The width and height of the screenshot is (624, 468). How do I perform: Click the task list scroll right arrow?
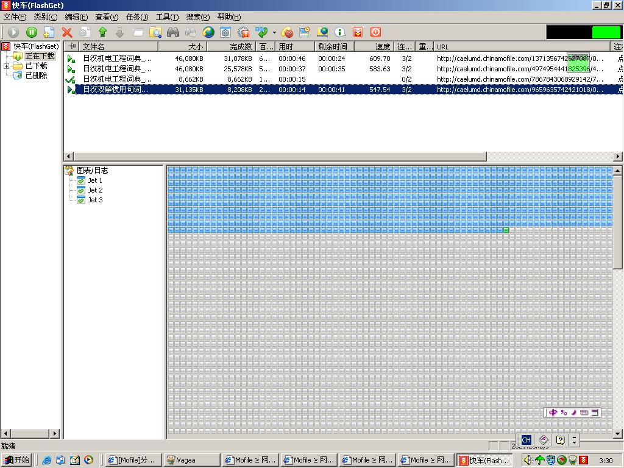pyautogui.click(x=618, y=157)
